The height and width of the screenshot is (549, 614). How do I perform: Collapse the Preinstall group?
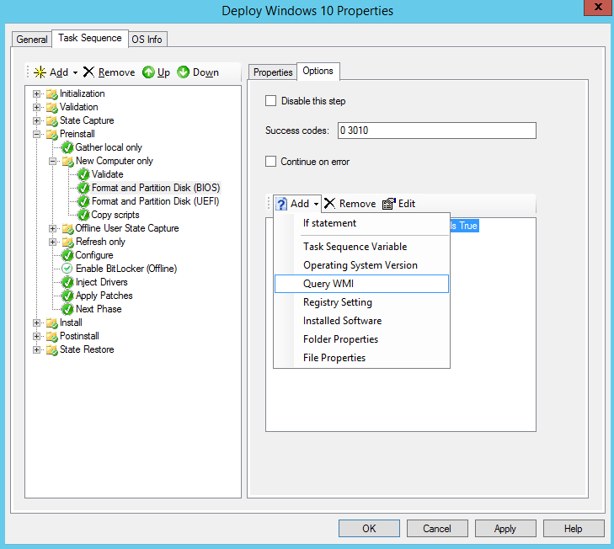(36, 135)
